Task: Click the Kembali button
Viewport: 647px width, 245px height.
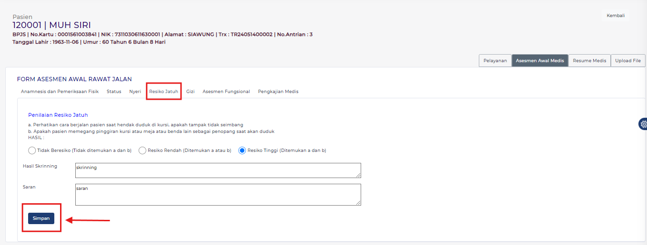Action: pos(615,16)
